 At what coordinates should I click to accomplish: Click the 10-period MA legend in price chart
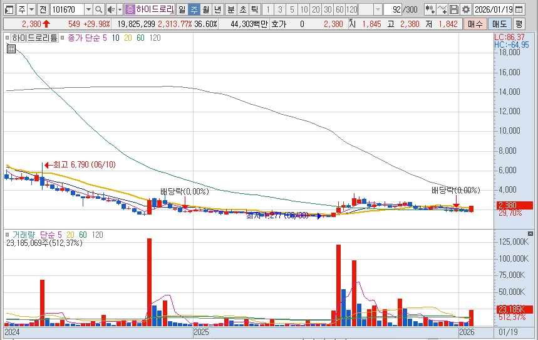point(116,38)
